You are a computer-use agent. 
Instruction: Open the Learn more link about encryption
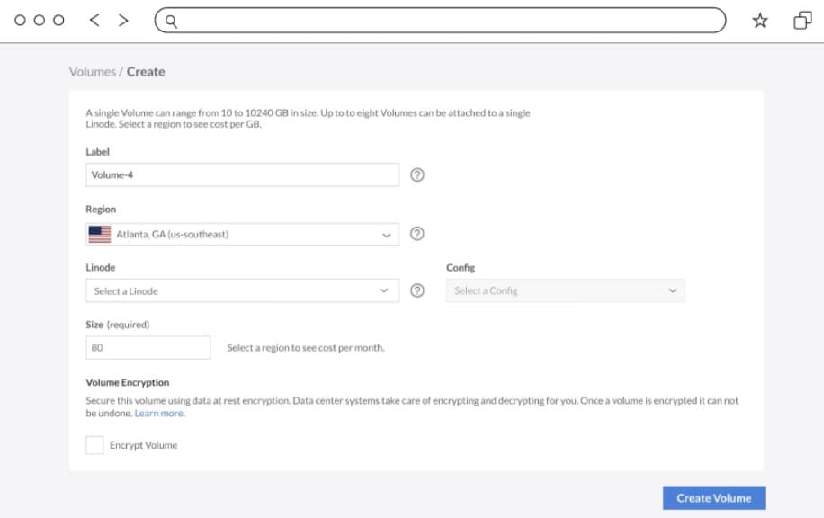click(x=158, y=413)
